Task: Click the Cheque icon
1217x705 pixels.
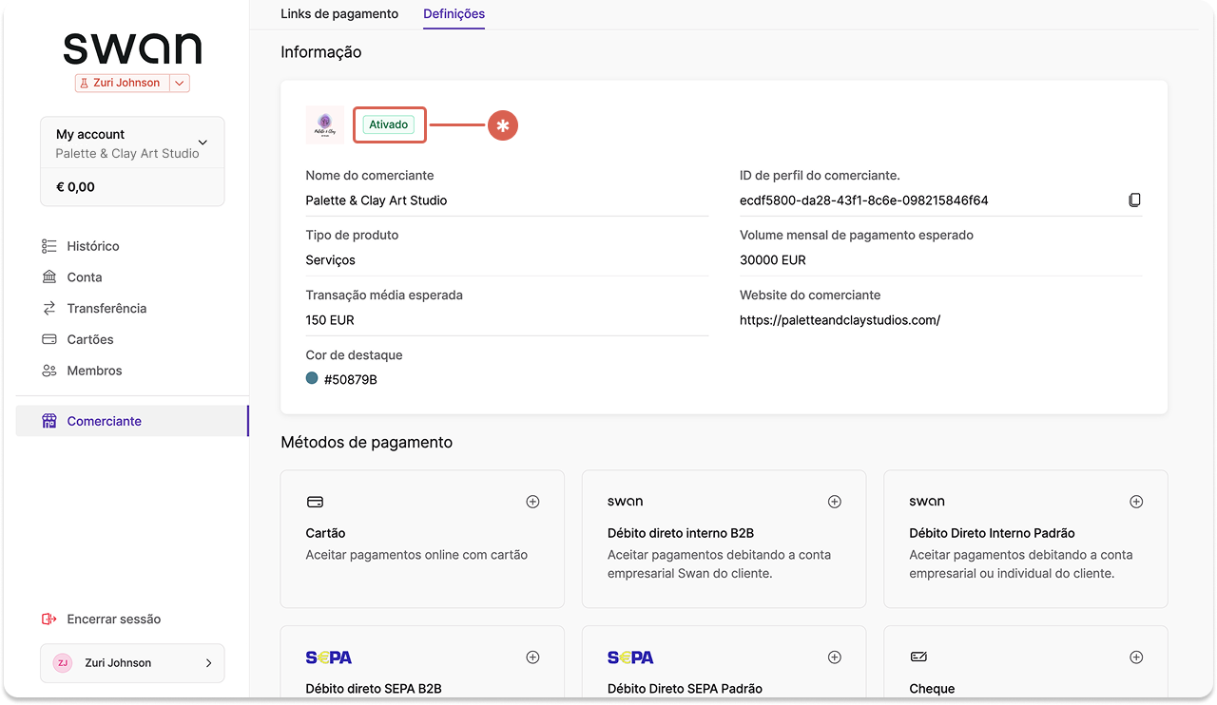Action: 918,657
